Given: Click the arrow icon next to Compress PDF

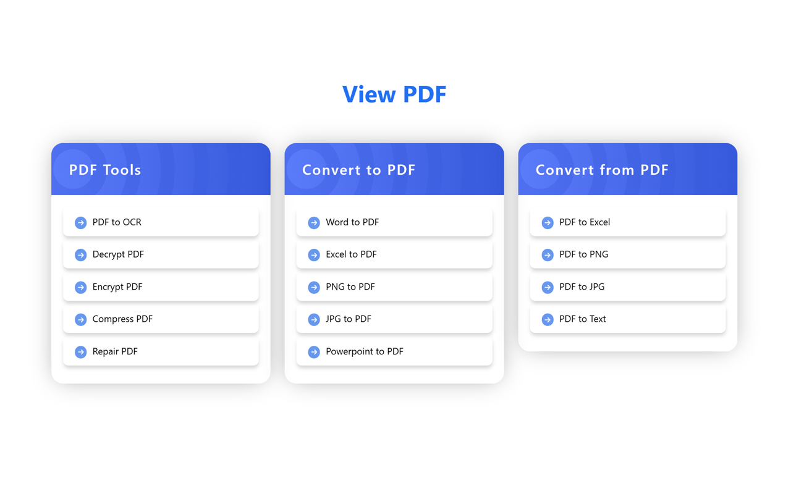Looking at the screenshot, I should click(x=80, y=319).
